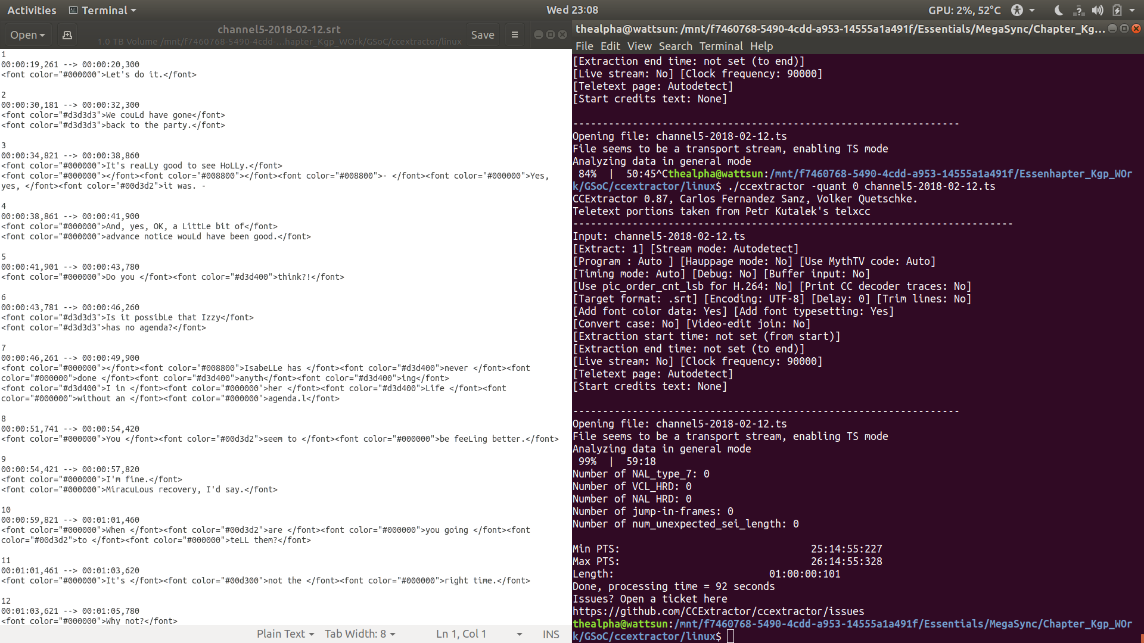Screen dimensions: 1144x643
Task: Click the Activities button
Action: coord(32,10)
